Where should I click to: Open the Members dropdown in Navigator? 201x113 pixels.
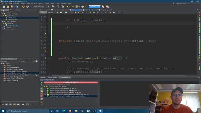(x=10, y=61)
